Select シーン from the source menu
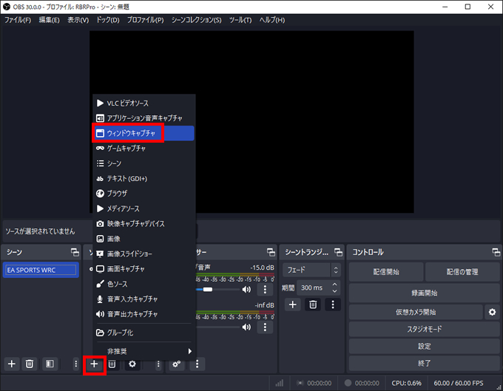Image resolution: width=503 pixels, height=391 pixels. coord(144,163)
